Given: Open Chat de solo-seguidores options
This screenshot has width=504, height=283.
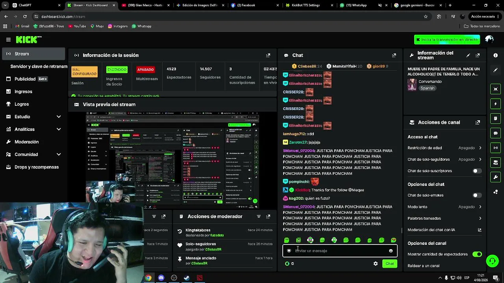Looking at the screenshot, I should [x=445, y=160].
